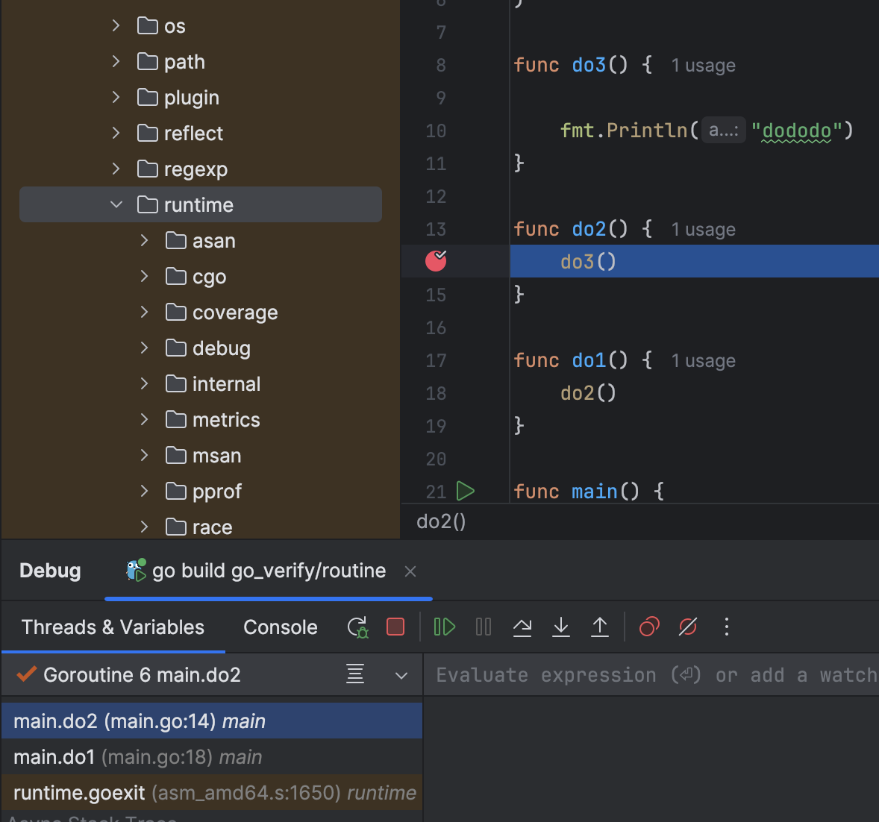Stop the debug session with the red square

click(x=395, y=627)
